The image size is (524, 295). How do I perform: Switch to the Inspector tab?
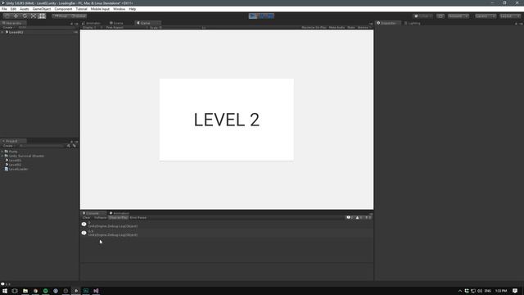pyautogui.click(x=387, y=23)
